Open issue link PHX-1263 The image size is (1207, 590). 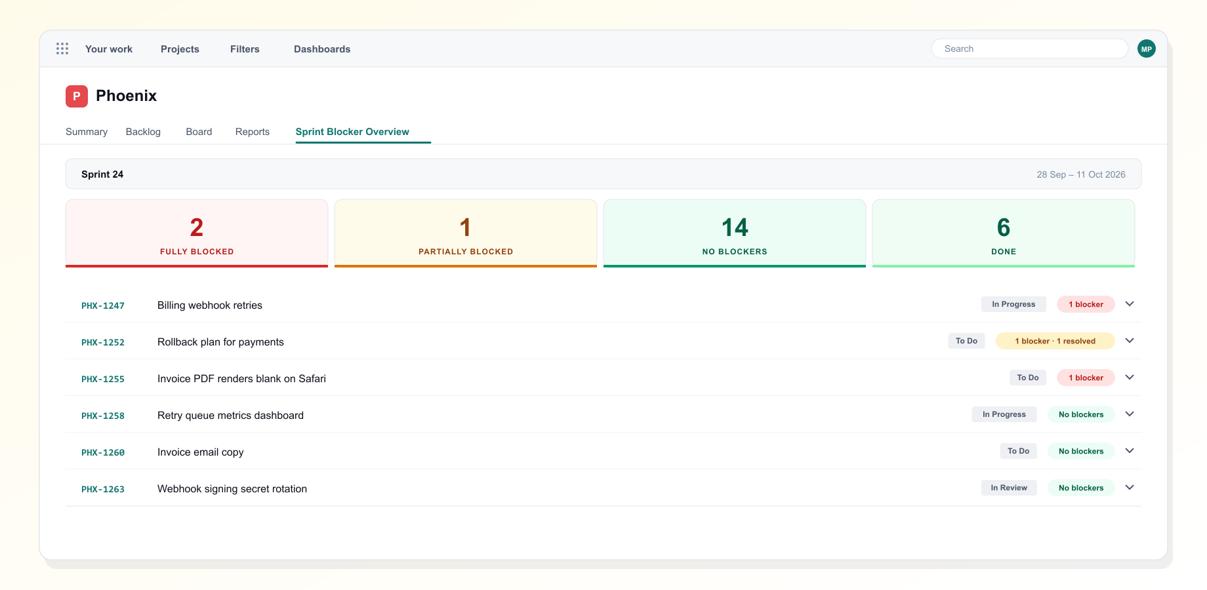[103, 489]
